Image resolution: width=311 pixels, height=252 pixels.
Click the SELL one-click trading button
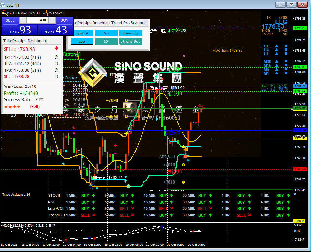click(x=10, y=20)
